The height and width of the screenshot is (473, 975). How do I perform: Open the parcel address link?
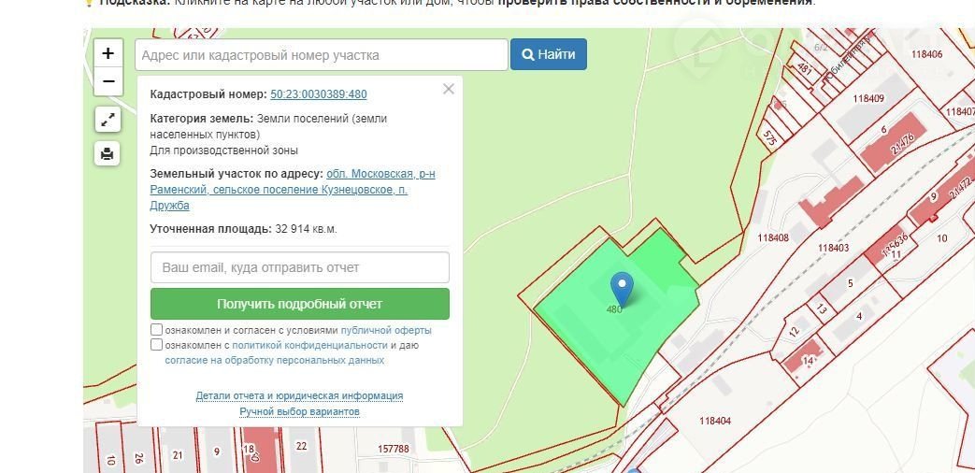292,190
